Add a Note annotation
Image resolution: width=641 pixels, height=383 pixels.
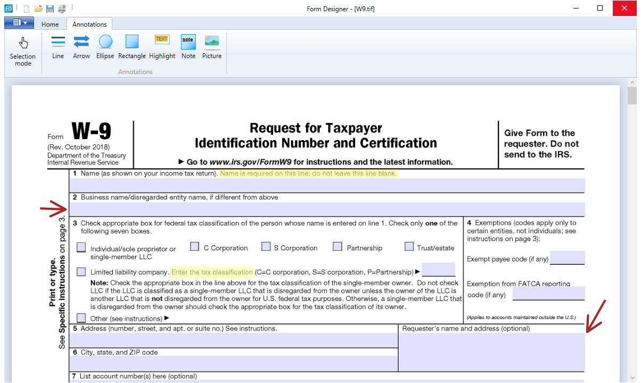[188, 47]
